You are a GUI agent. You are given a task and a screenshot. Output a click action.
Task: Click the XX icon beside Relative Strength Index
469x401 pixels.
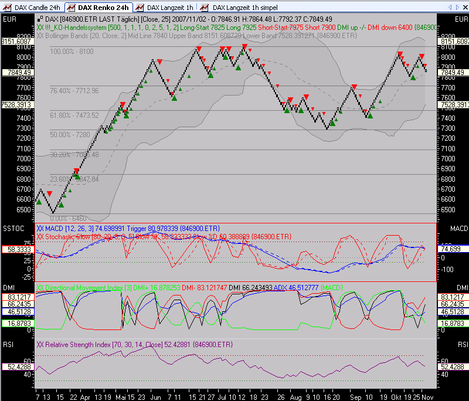(39, 345)
